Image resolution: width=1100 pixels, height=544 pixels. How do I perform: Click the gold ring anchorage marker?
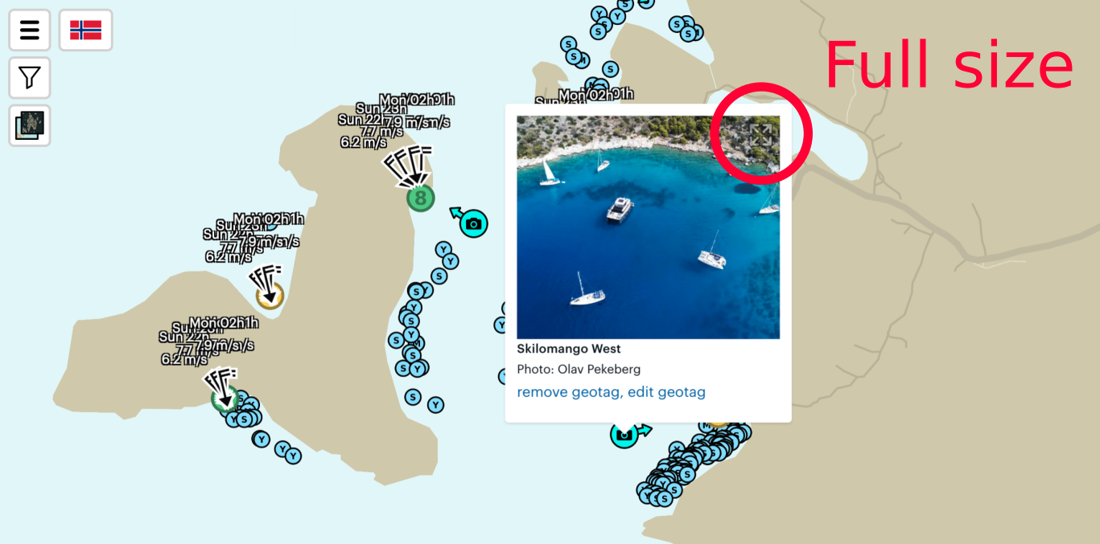(x=270, y=296)
